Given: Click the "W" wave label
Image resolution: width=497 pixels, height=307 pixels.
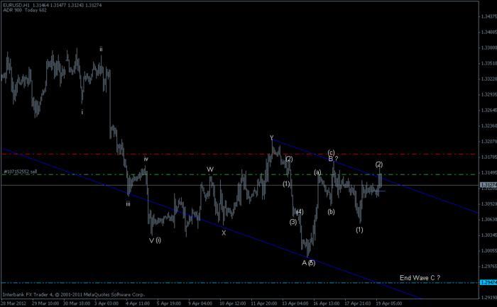Looking at the screenshot, I should pos(210,169).
